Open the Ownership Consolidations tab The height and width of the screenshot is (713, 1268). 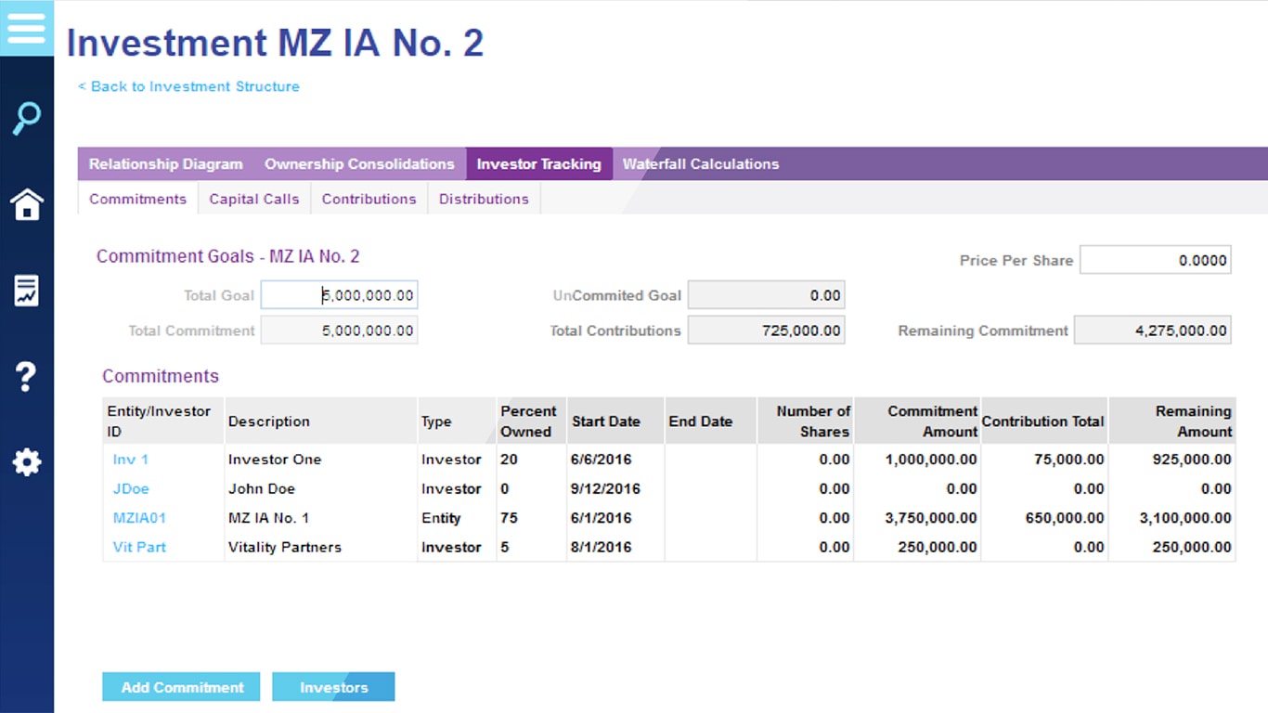coord(358,163)
